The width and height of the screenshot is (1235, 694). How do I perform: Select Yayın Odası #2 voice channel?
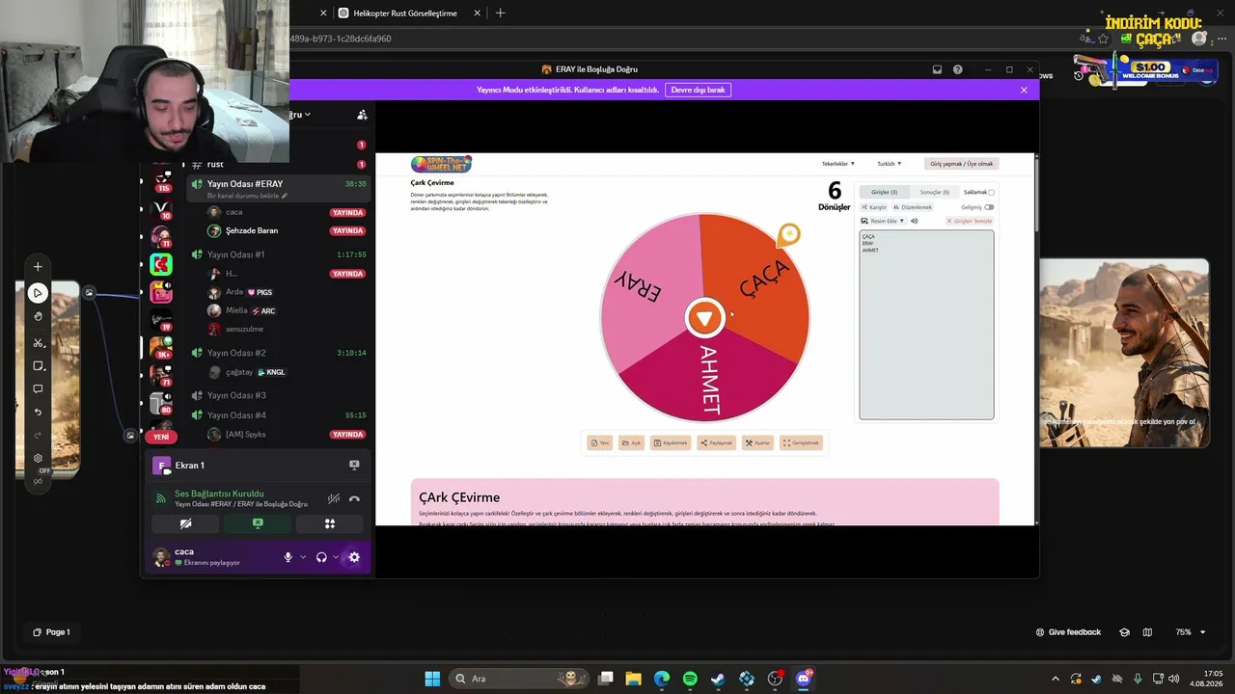[x=278, y=353]
